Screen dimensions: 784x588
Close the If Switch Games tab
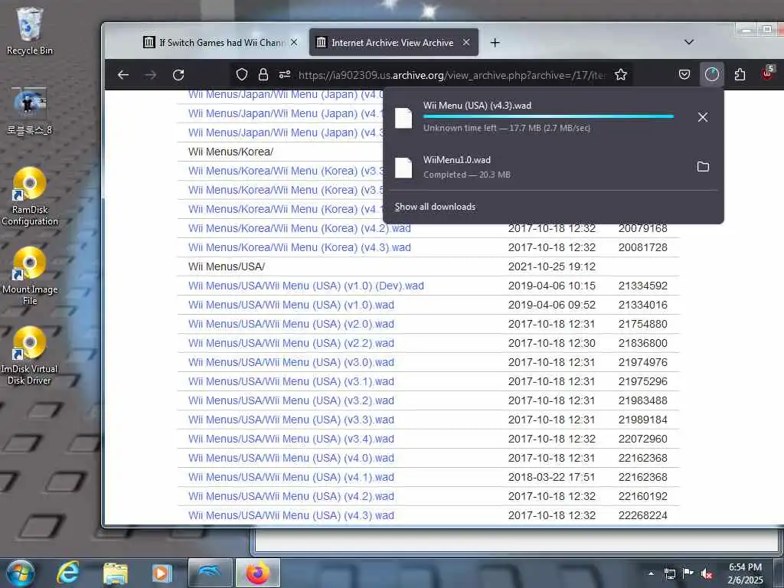294,43
